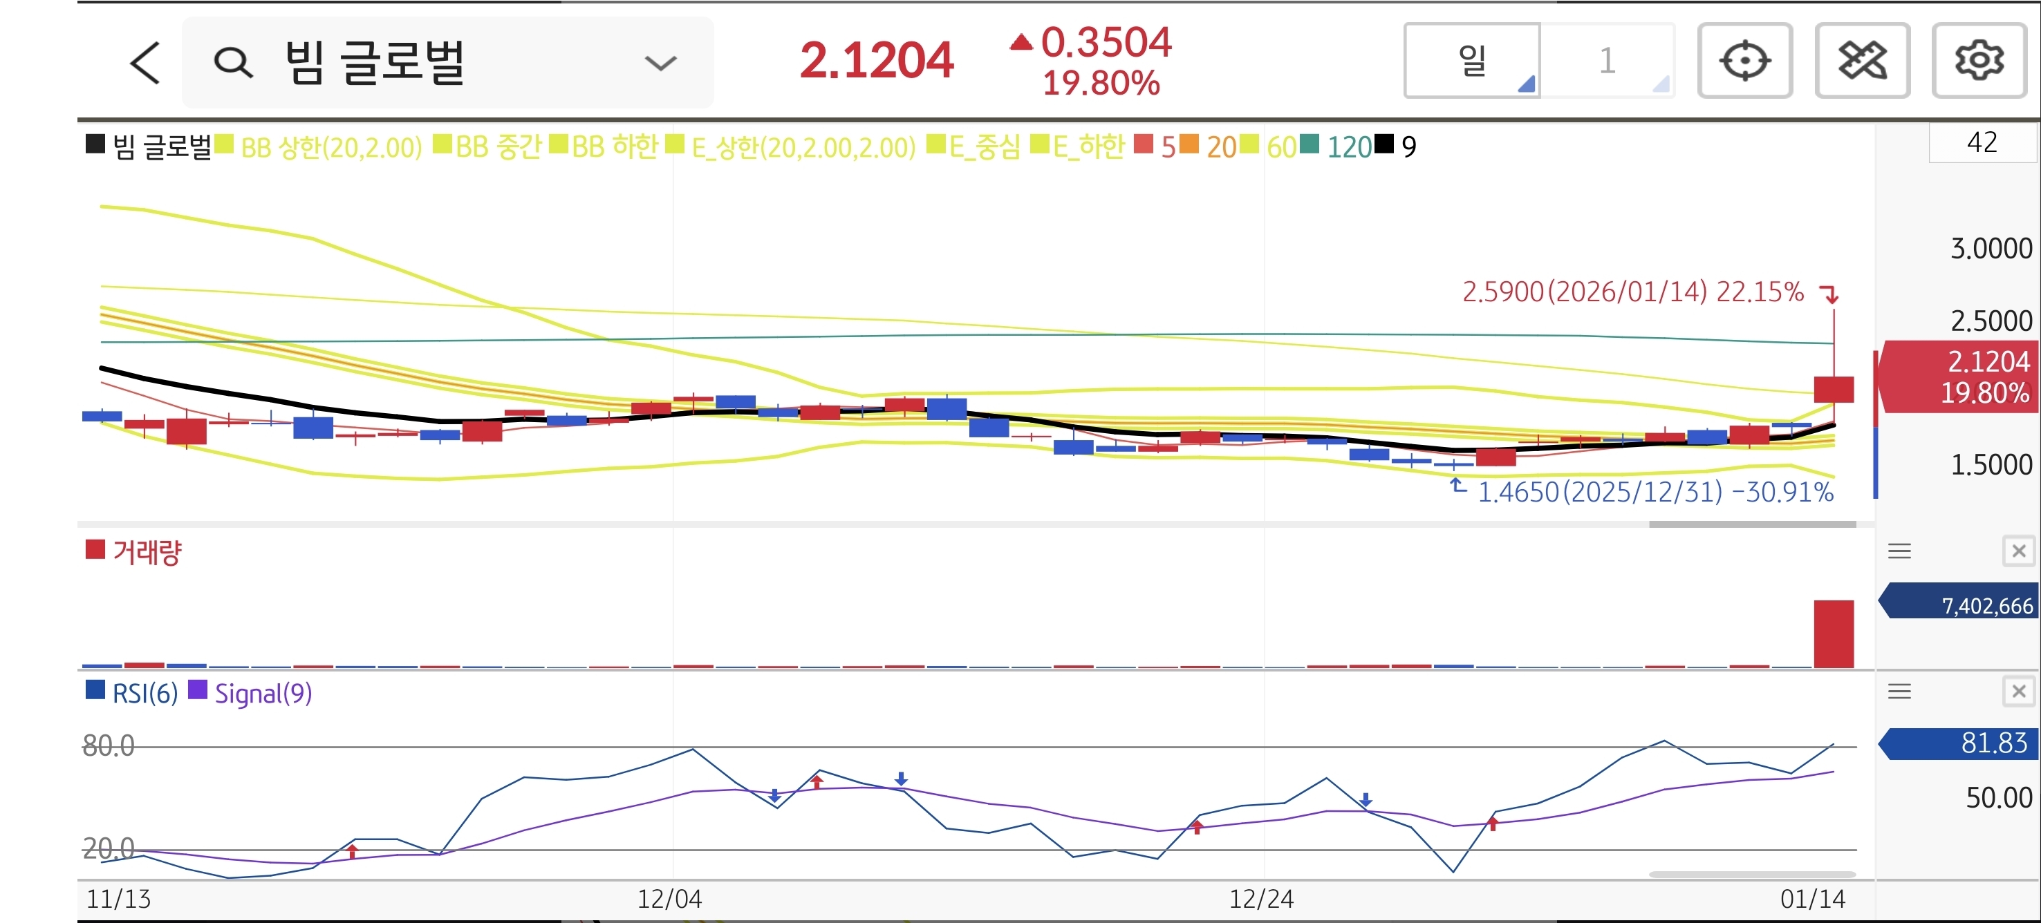Click the RSI(6) blue legend swatch
This screenshot has height=923, width=2041.
(x=95, y=690)
